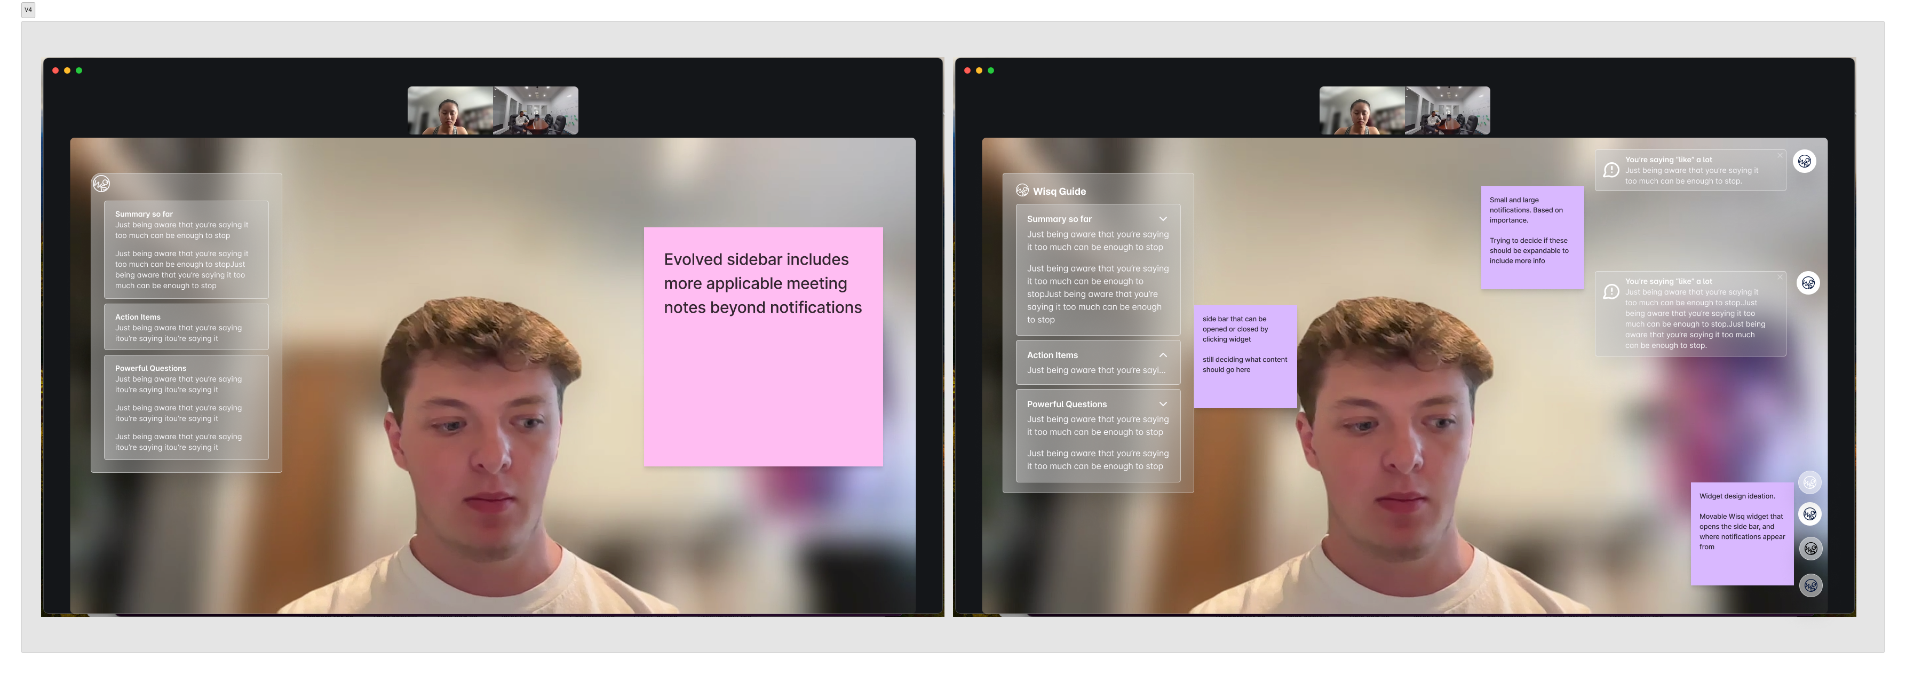Screen dimensions: 1906x674
Task: Click the woman's video thumbnail in right window
Action: [1361, 110]
